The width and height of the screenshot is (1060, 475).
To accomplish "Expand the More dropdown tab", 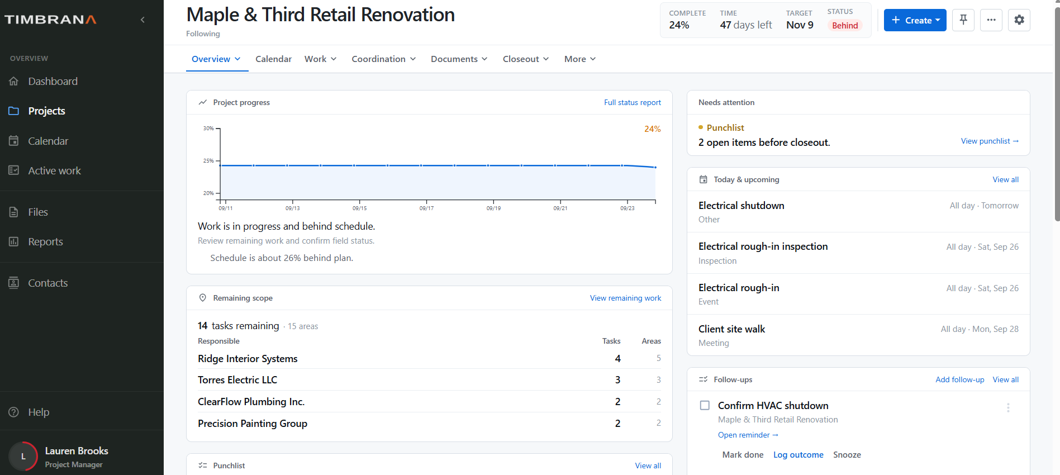I will pos(580,59).
